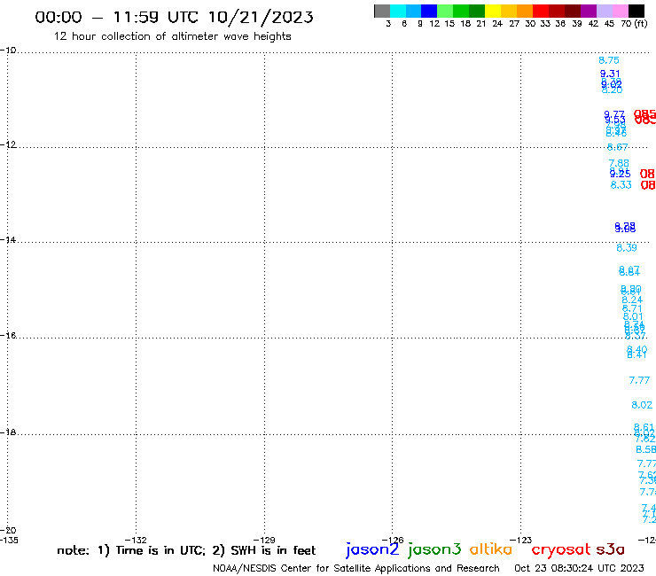
Task: Click the wave height value 8.24
Action: point(632,300)
